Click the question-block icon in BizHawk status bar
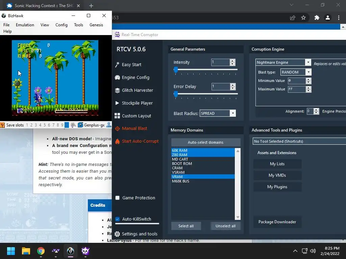346x259 pixels. pos(2,125)
